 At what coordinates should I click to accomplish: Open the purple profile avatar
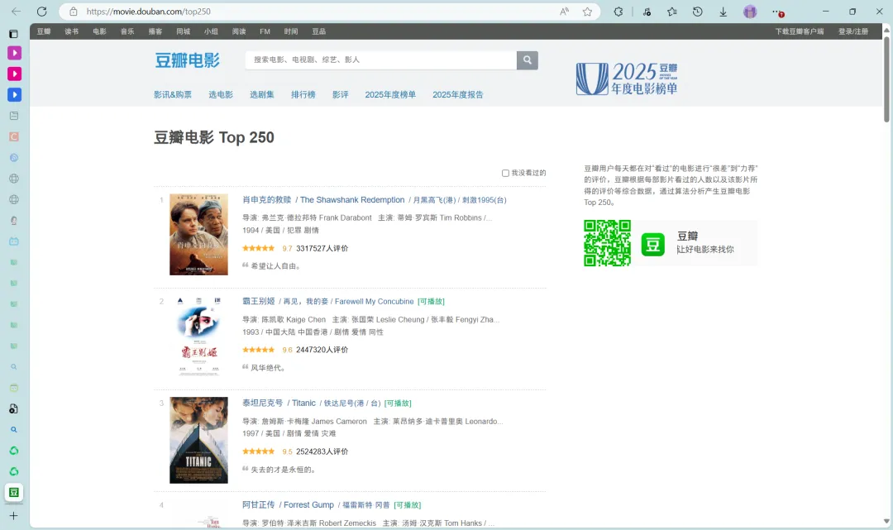(x=750, y=12)
